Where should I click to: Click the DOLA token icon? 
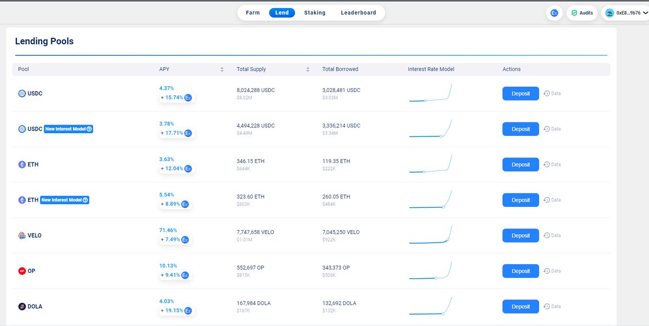(22, 307)
